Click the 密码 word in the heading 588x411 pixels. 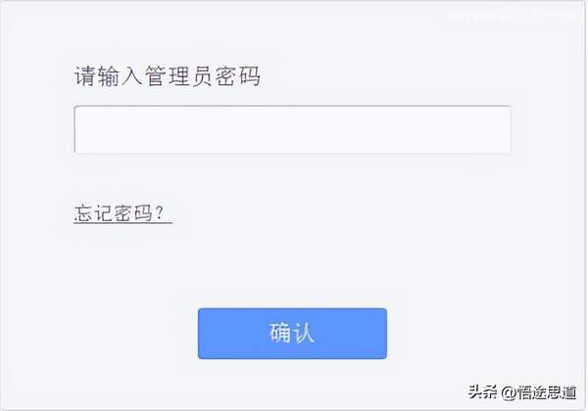pyautogui.click(x=238, y=76)
